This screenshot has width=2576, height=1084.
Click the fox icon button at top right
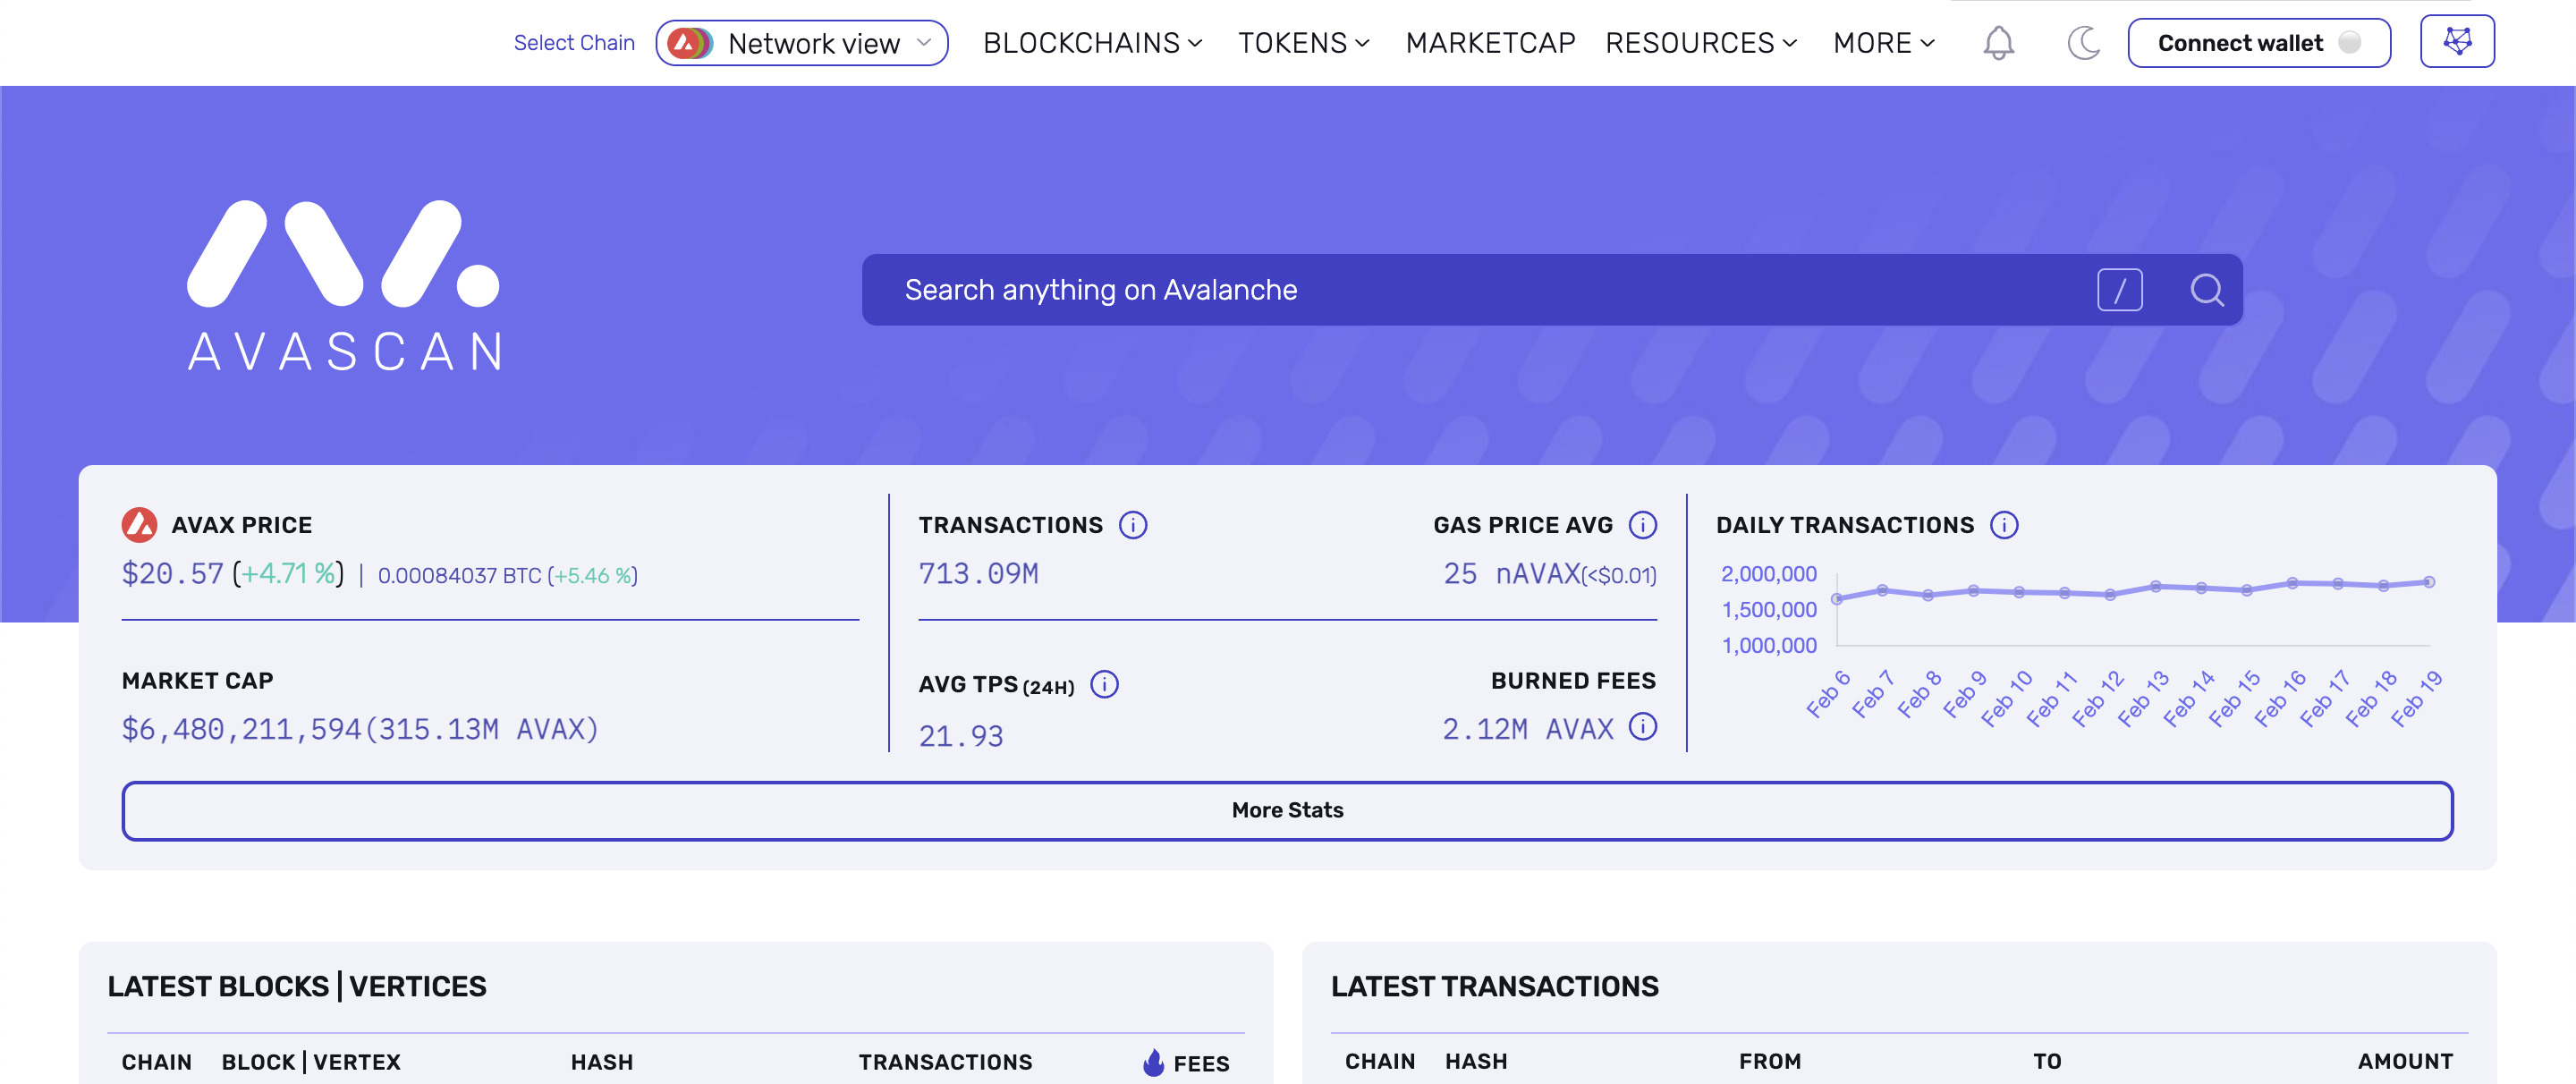pyautogui.click(x=2457, y=42)
